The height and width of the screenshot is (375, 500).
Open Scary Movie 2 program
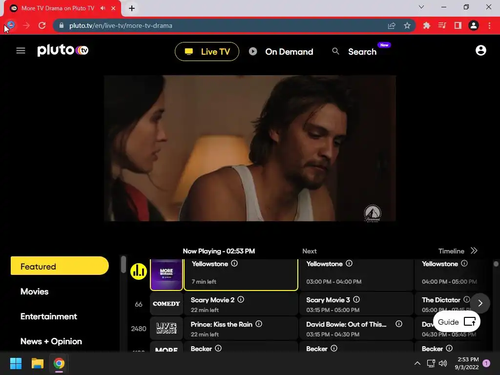click(x=241, y=304)
